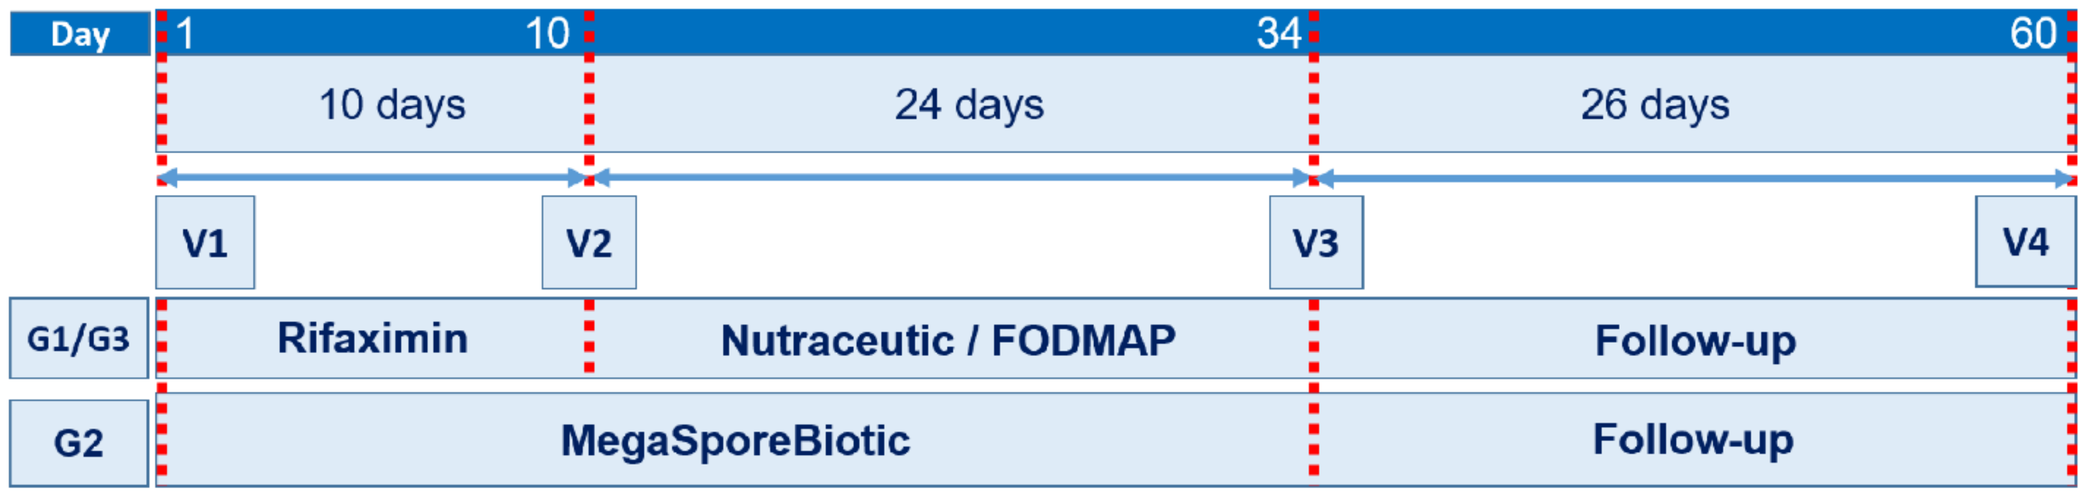The height and width of the screenshot is (499, 2088).
Task: Click the Rifaximin treatment block
Action: click(373, 338)
